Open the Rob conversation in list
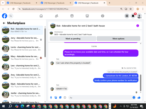This screenshot has height=109, width=146. point(22,30)
